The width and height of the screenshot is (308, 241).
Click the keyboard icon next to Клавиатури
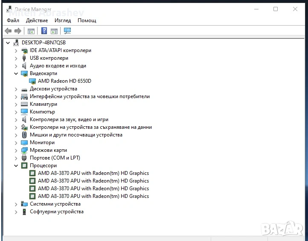point(24,104)
